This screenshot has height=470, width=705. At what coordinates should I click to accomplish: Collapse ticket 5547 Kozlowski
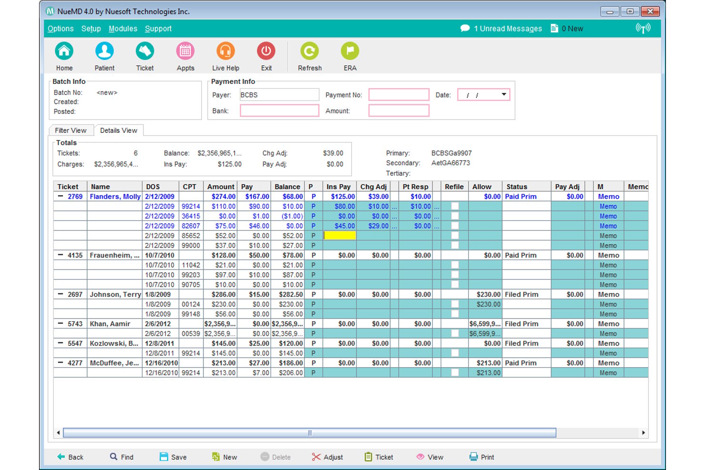pos(60,343)
